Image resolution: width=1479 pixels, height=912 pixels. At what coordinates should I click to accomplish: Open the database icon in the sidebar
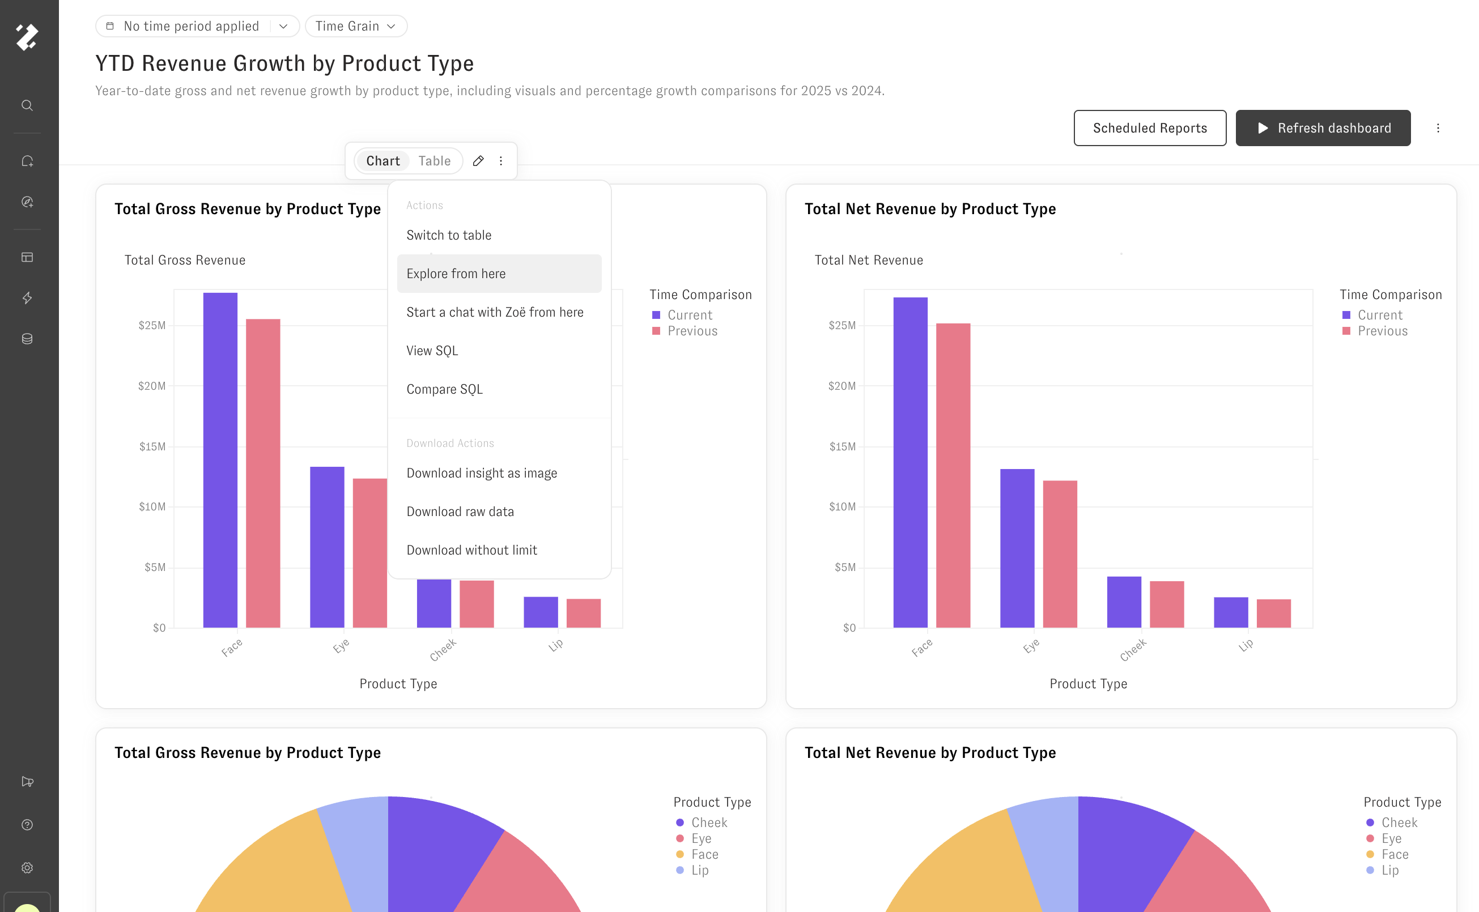27,339
